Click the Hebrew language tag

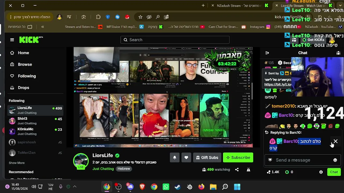(x=124, y=169)
